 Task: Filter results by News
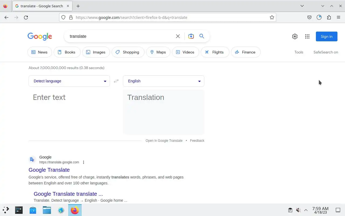click(40, 52)
